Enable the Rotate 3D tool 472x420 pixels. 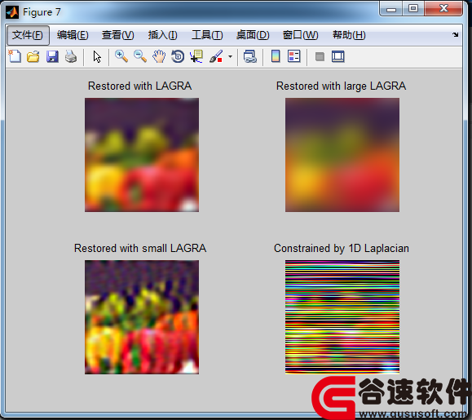(x=178, y=56)
